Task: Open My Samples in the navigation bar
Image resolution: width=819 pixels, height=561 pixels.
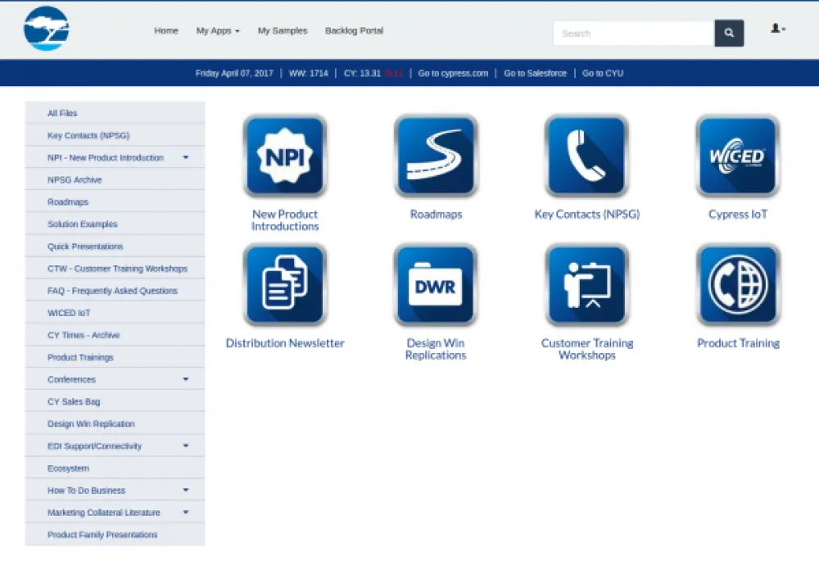Action: coord(283,31)
